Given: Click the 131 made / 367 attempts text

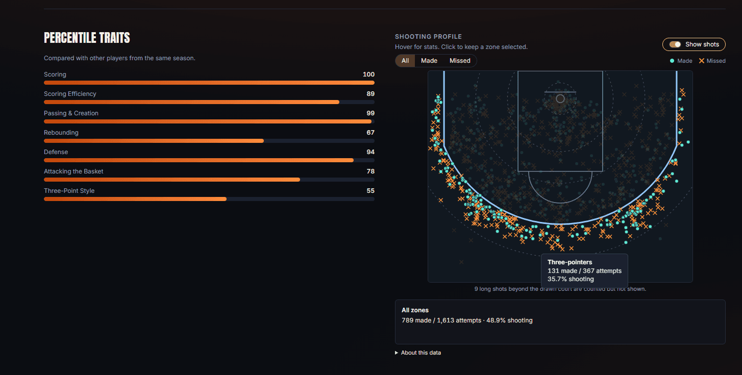Looking at the screenshot, I should (x=584, y=271).
